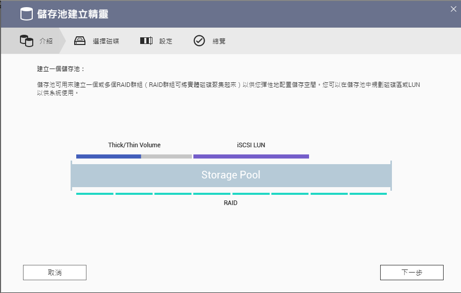This screenshot has height=293, width=461.
Task: Click the 下一步 button
Action: tap(411, 273)
